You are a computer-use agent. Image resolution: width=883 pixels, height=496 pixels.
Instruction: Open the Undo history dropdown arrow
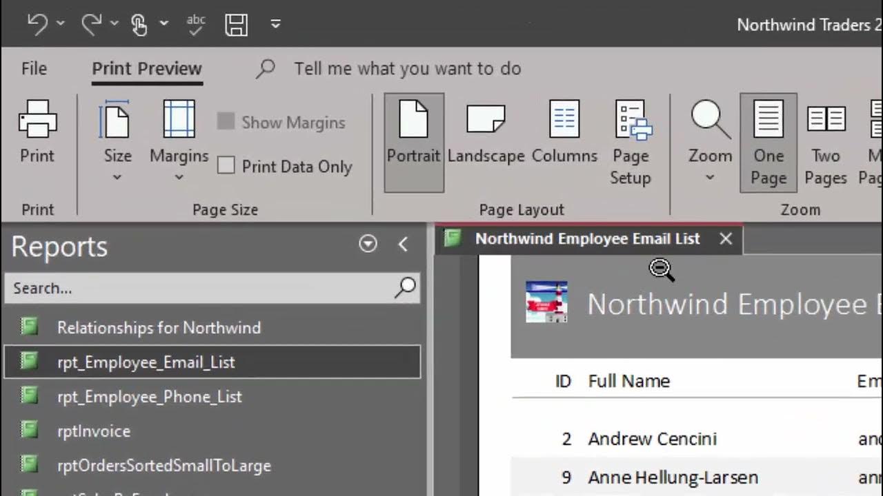(x=61, y=23)
